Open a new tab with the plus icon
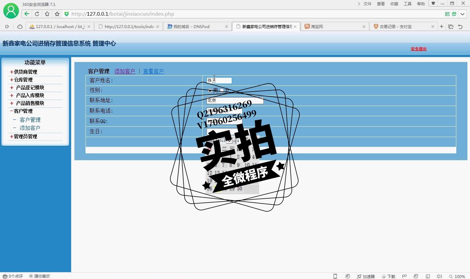The image size is (470, 279). pos(442,26)
